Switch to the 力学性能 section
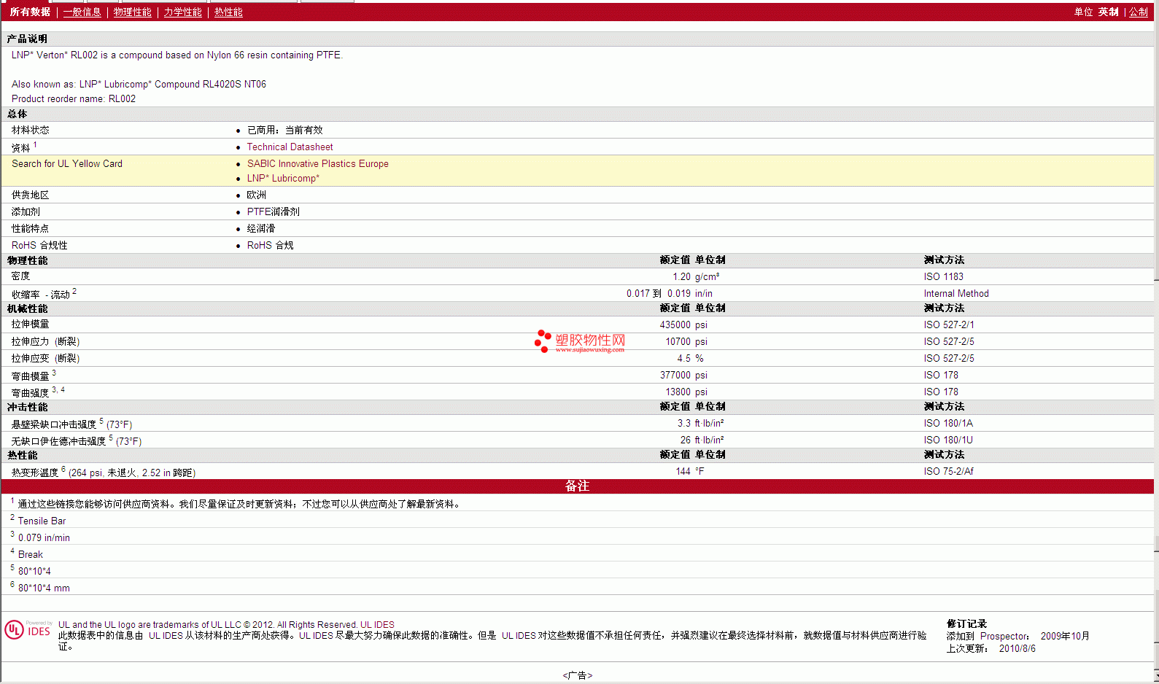 pos(182,12)
